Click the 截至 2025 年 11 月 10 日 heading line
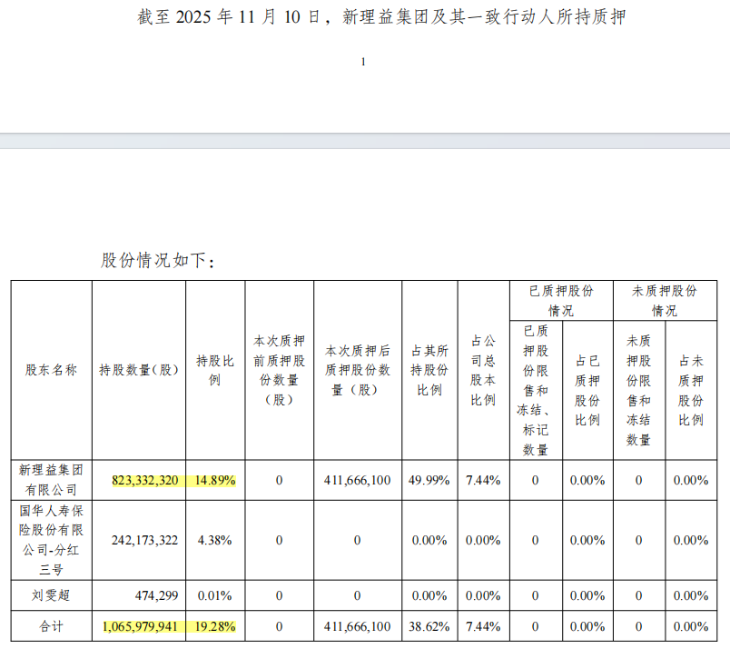The image size is (730, 649). [381, 17]
